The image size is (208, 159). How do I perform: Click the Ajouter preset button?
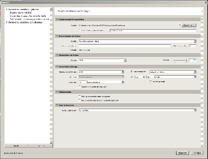point(16,146)
